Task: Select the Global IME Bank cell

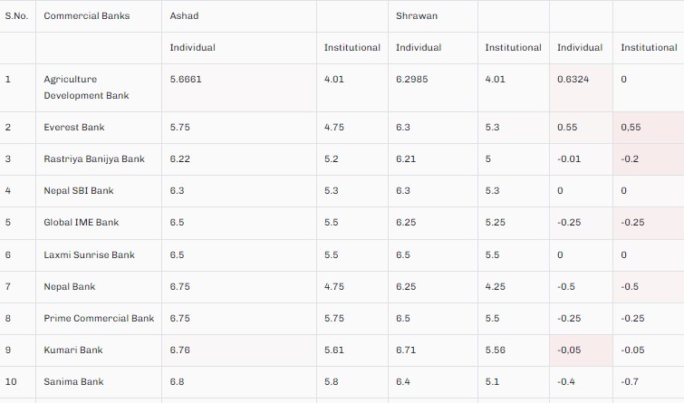Action: (x=82, y=223)
